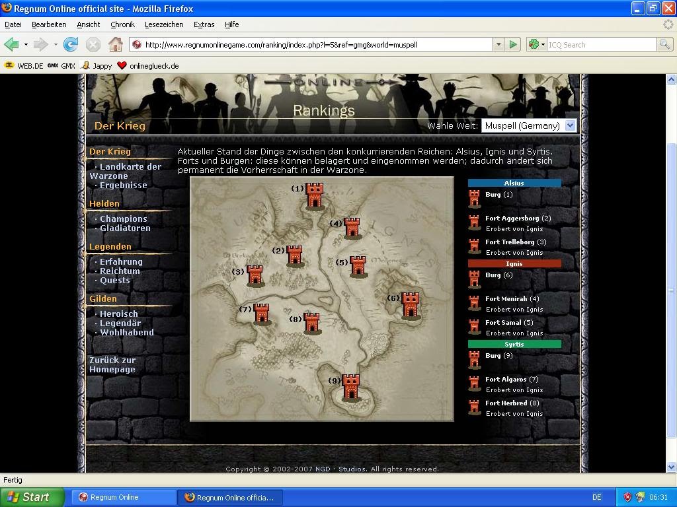Click castle marker (1) on the map
This screenshot has height=507, width=677.
pos(315,196)
